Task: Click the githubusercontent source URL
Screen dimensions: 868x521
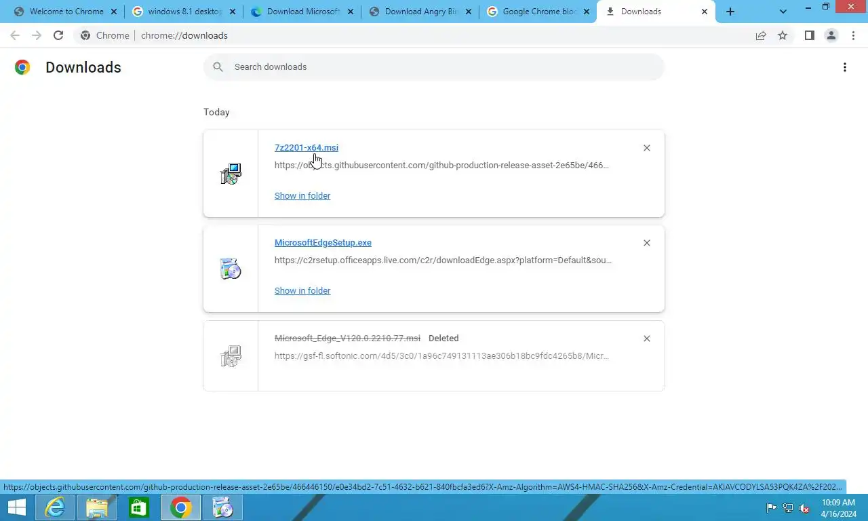Action: (441, 166)
